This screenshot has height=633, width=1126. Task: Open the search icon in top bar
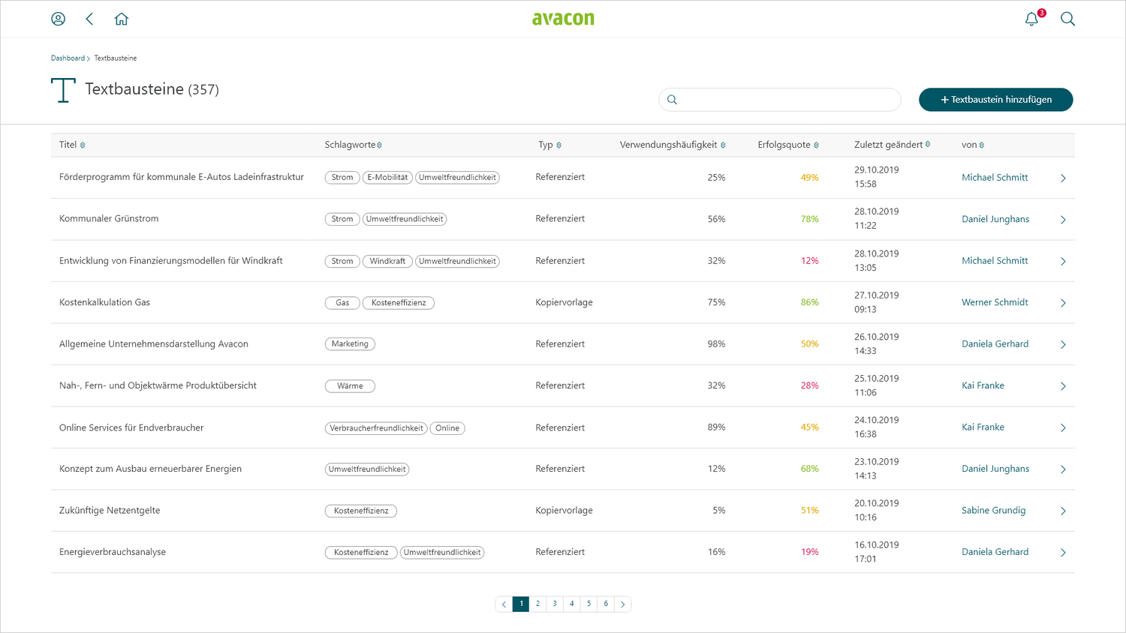[x=1067, y=19]
